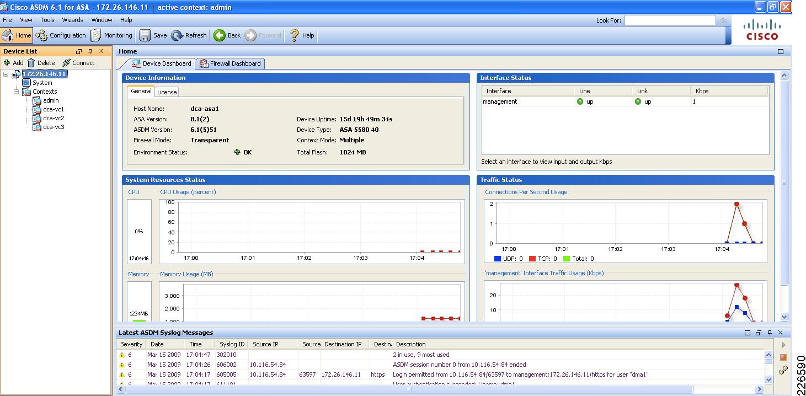
Task: Click the Look For search field
Action: pyautogui.click(x=670, y=20)
